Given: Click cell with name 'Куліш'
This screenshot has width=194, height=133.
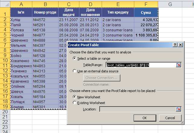Looking at the screenshot, I should (x=21, y=20).
